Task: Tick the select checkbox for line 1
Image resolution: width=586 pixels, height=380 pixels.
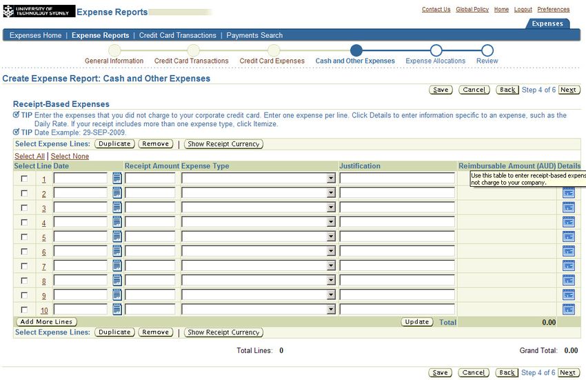Action: click(x=24, y=179)
